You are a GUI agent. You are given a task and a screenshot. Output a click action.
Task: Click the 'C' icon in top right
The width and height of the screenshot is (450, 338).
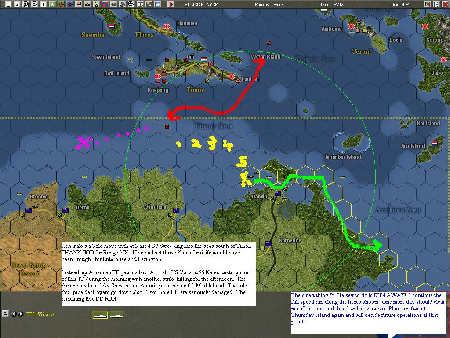click(436, 4)
